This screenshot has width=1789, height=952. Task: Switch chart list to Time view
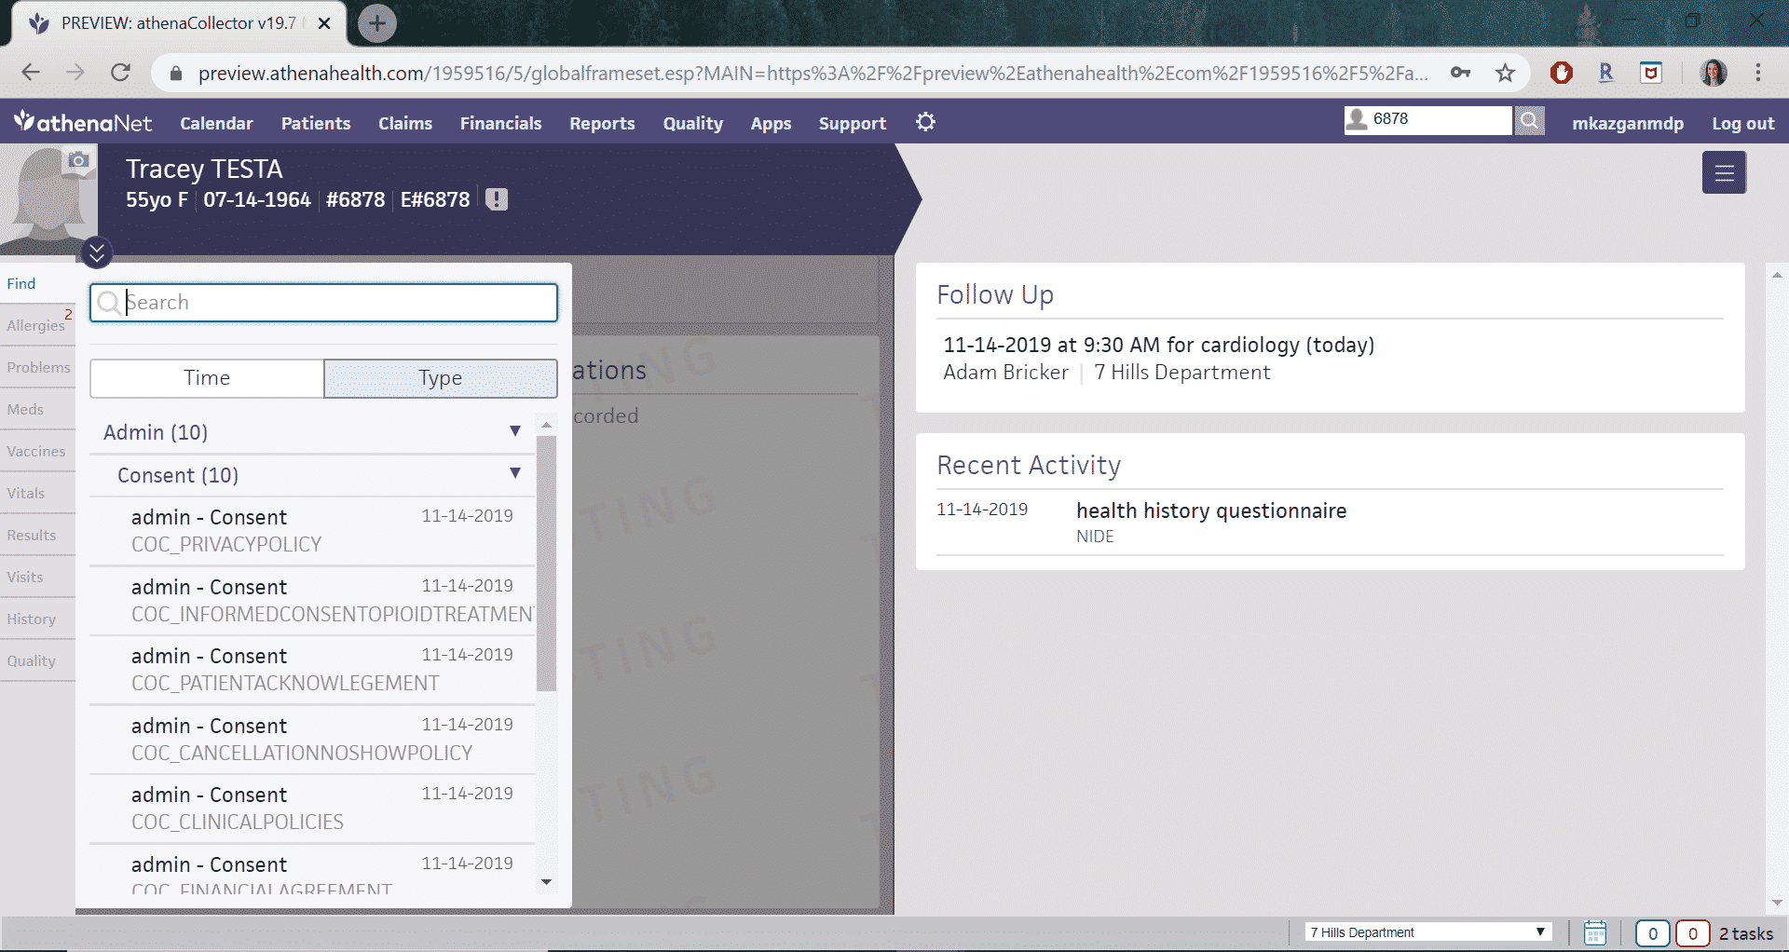click(x=207, y=378)
